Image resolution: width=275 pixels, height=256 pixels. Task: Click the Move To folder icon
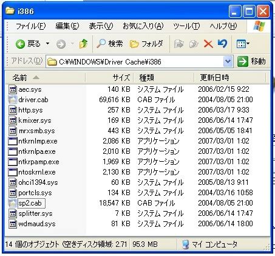coord(178,44)
